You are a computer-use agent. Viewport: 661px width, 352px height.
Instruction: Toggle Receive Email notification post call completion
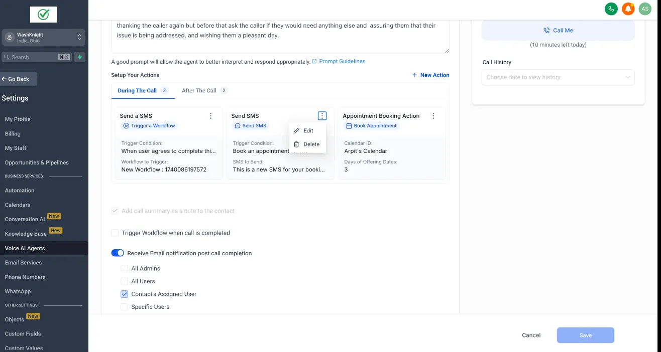pyautogui.click(x=118, y=253)
